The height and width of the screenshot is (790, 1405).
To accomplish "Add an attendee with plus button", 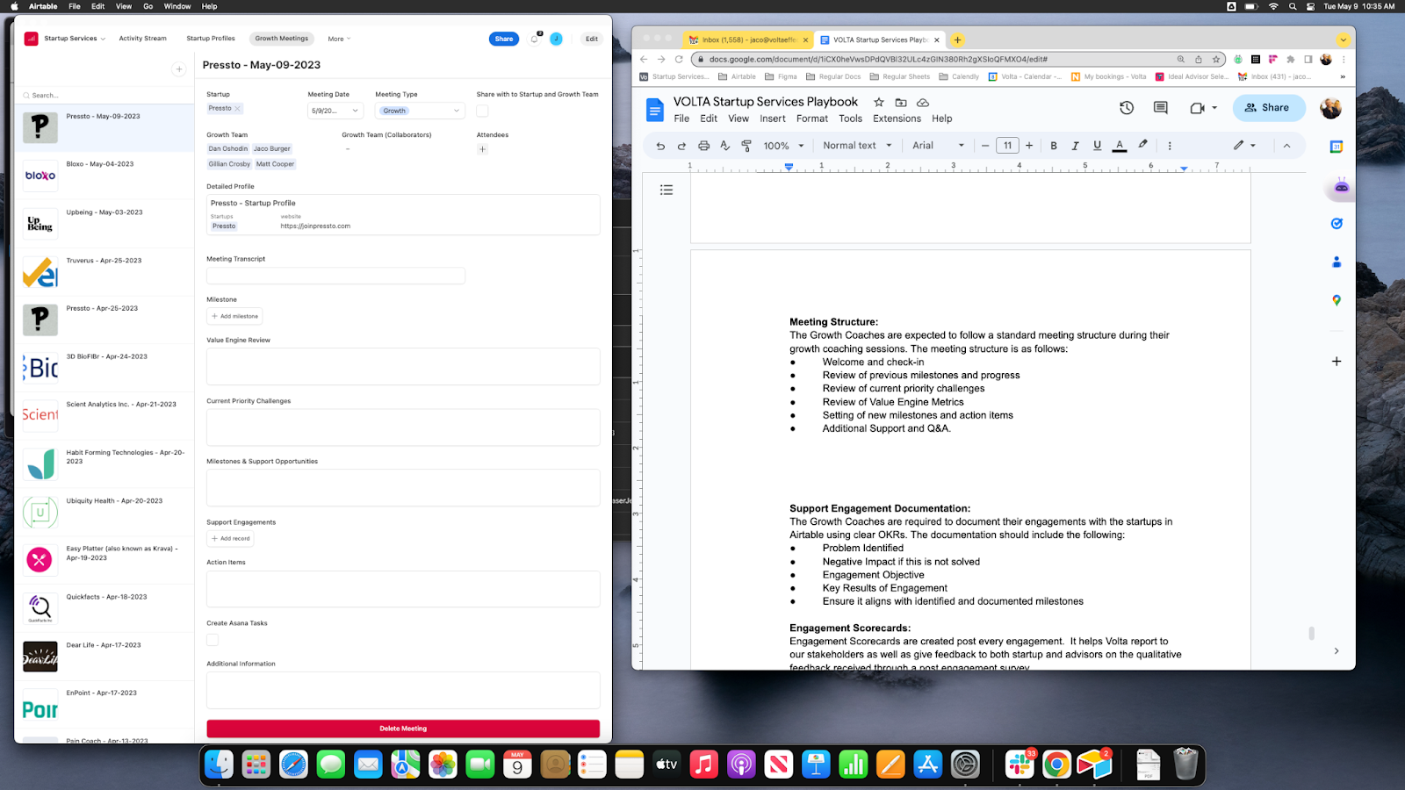I will 482,149.
